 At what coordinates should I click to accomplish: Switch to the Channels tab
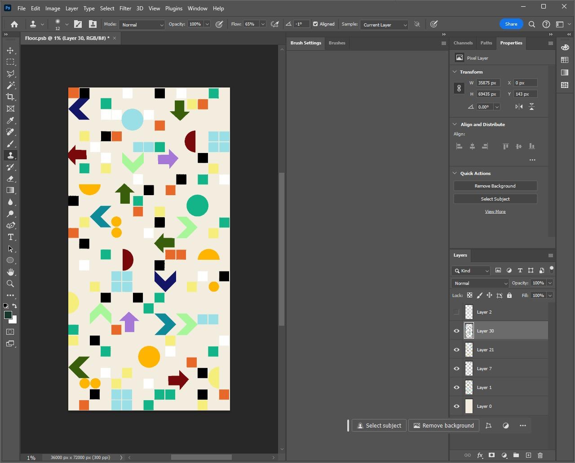463,43
